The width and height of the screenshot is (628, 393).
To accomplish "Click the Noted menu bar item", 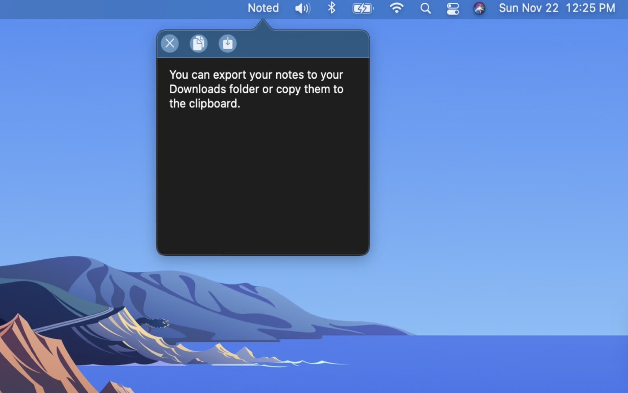I will coord(263,8).
